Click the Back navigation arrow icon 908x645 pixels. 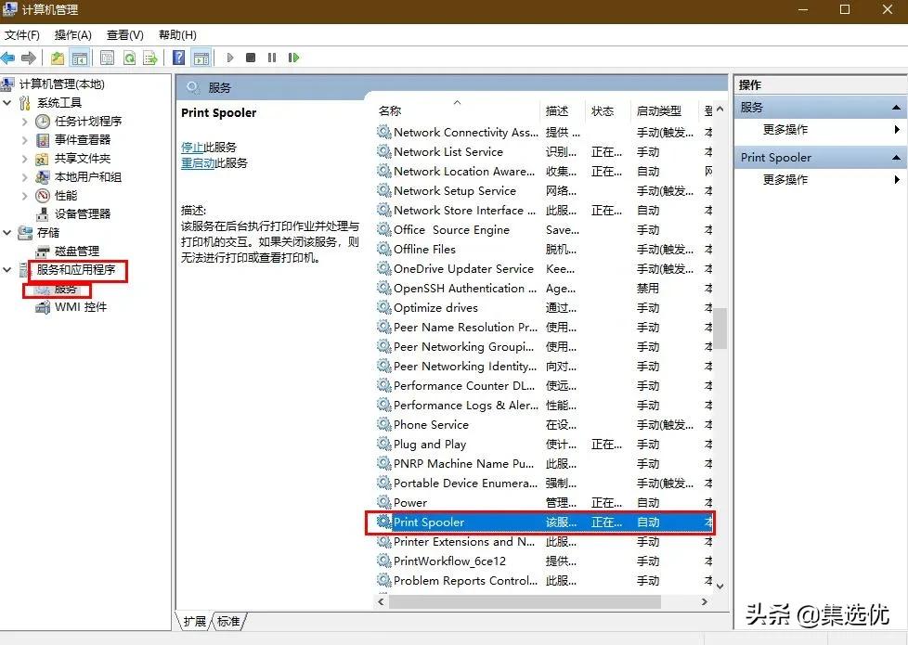pyautogui.click(x=9, y=58)
